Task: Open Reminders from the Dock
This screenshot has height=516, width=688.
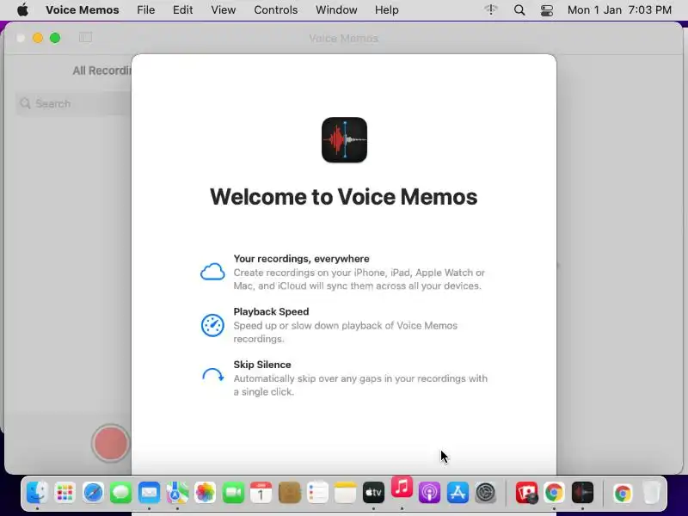Action: click(317, 493)
